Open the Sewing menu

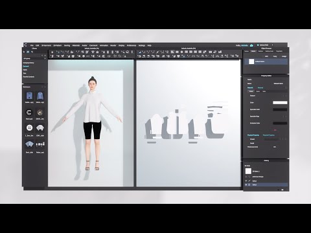point(67,45)
